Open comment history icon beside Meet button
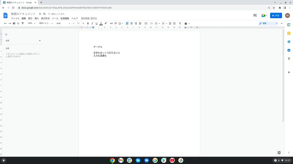The image size is (293, 164). (x=255, y=15)
